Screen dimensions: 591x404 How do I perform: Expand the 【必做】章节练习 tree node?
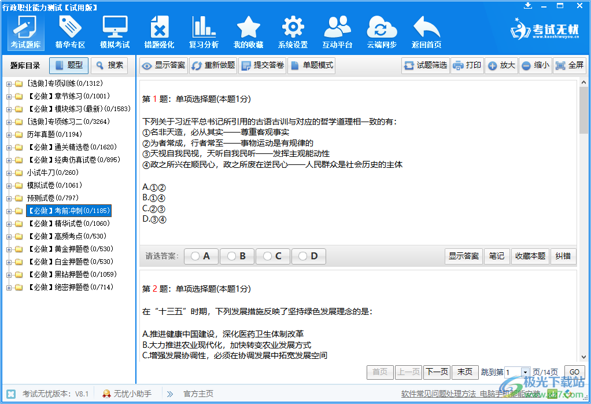(9, 96)
